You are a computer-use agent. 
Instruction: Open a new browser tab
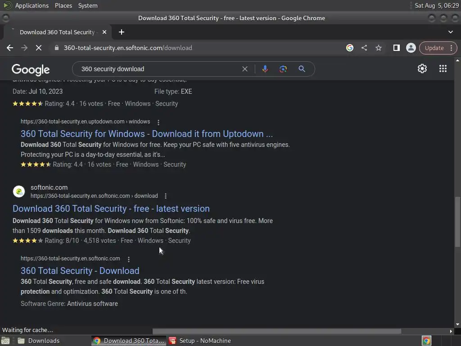[x=122, y=32]
